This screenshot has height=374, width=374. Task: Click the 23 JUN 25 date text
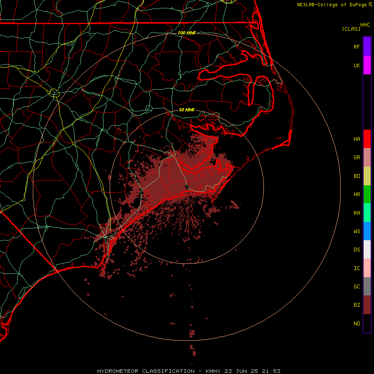tap(244, 371)
